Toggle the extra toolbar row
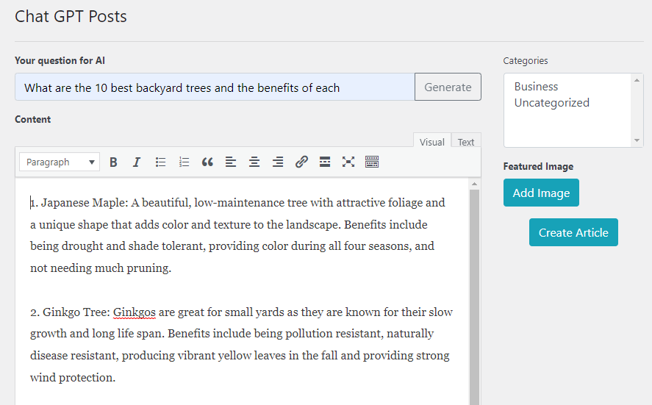Viewport: 652px width, 405px height. [x=372, y=162]
